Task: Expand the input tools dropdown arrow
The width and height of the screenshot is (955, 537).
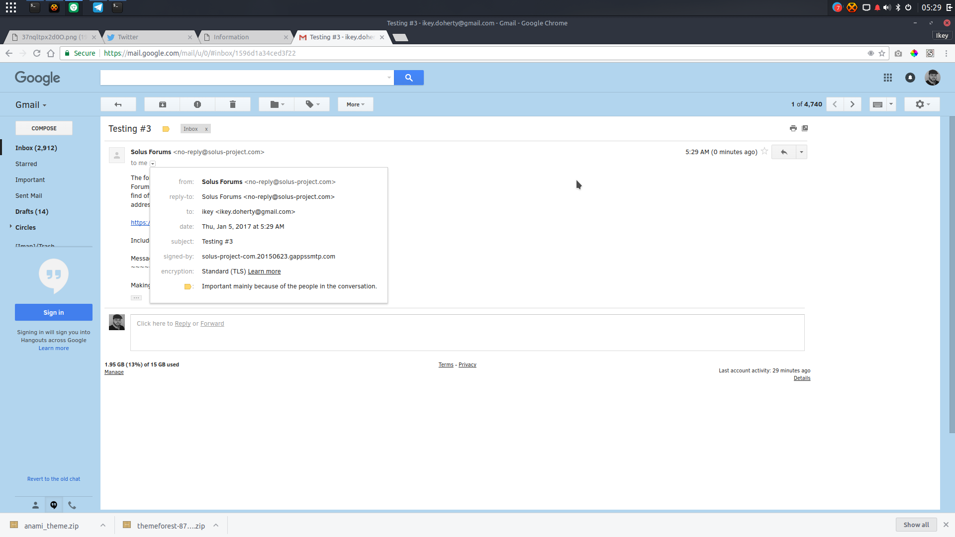Action: (891, 104)
